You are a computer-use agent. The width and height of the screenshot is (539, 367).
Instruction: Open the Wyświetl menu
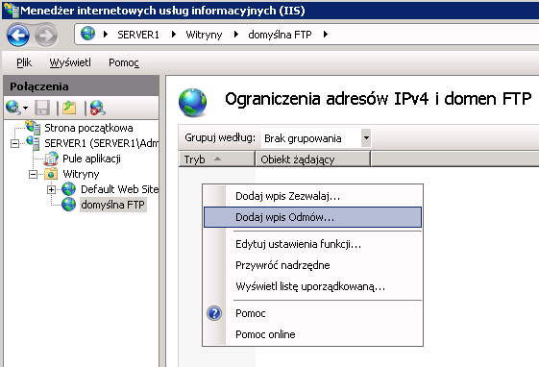click(x=70, y=62)
